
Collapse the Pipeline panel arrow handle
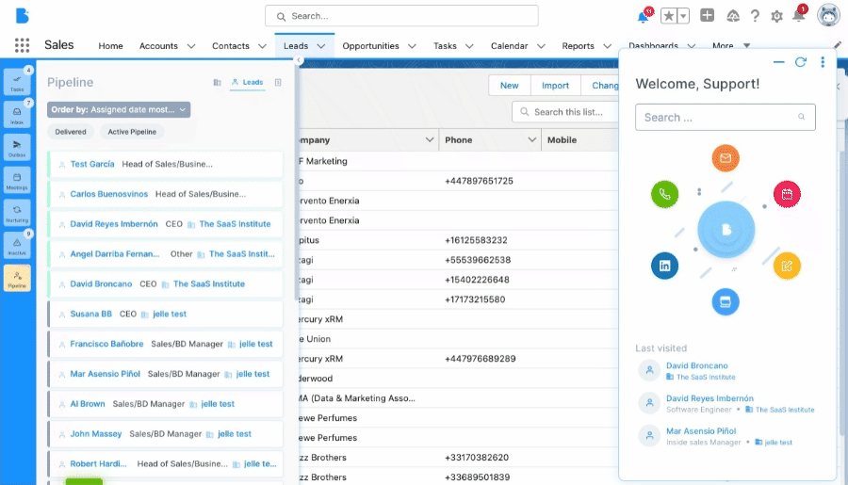click(x=298, y=60)
